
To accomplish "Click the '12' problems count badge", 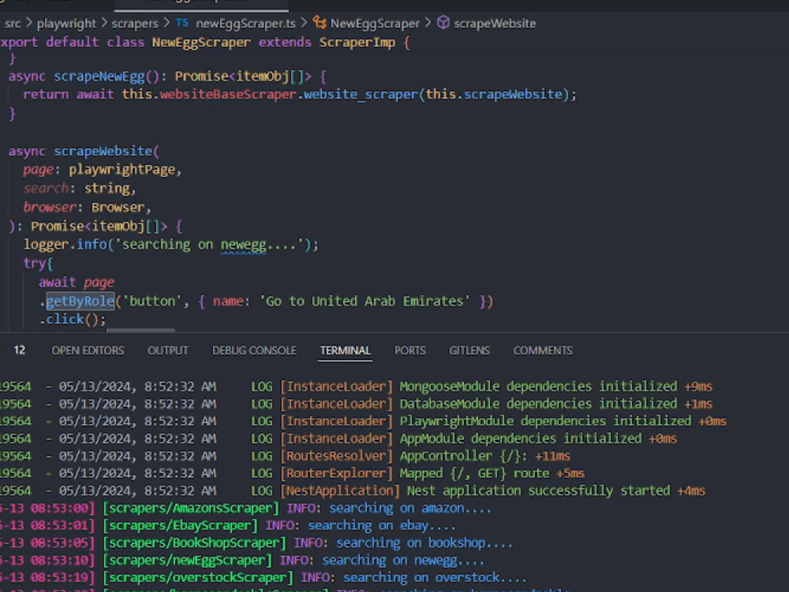I will (20, 350).
